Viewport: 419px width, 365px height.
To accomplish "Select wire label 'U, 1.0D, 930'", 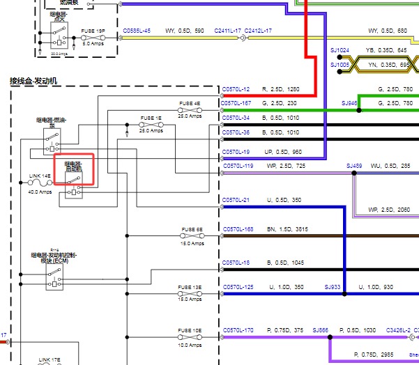I will [376, 287].
